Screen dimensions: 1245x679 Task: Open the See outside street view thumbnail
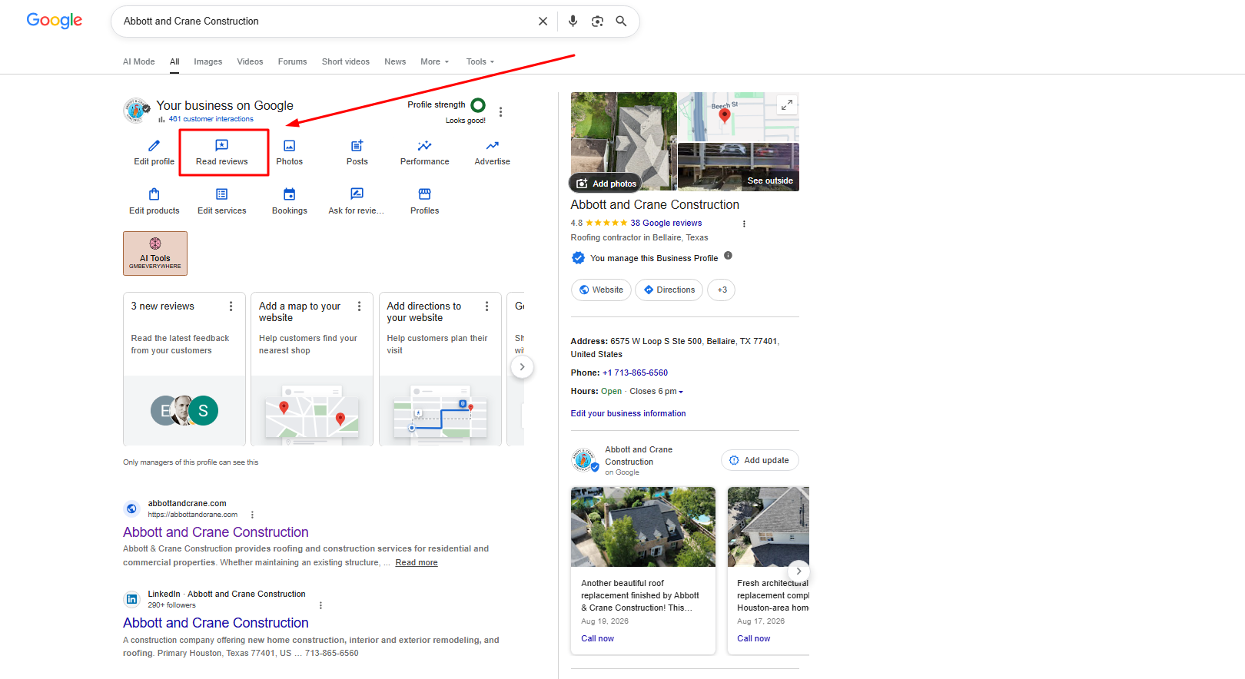coord(738,167)
